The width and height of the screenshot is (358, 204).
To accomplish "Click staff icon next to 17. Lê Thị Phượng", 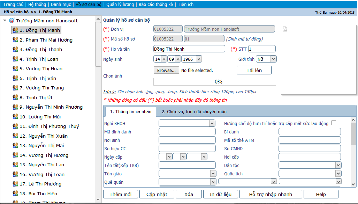I will point(15,184).
